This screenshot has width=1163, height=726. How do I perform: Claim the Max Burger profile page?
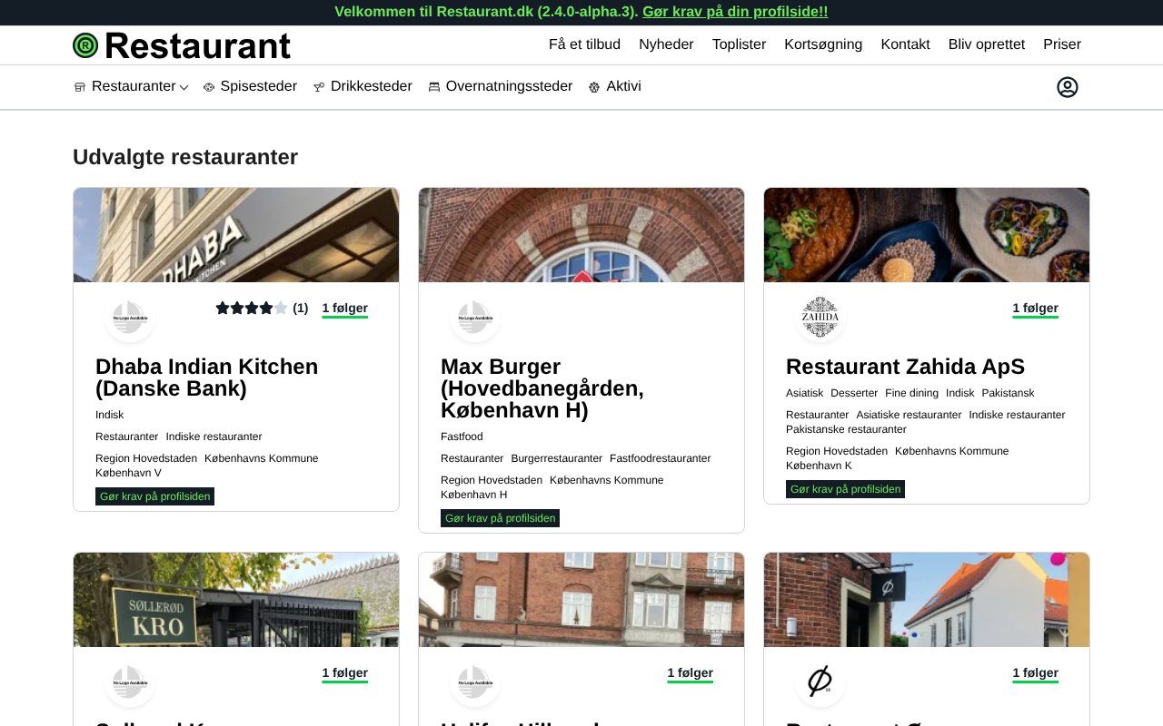pyautogui.click(x=500, y=518)
